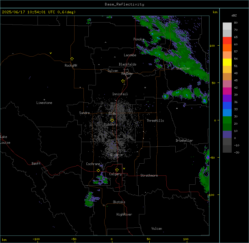Screen dimensions: 249x243
Task: Click the -30 value in the dBZ legend
Action: [x=237, y=153]
